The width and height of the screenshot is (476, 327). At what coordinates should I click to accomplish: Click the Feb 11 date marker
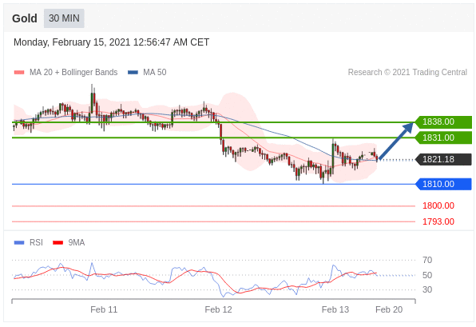tap(104, 309)
